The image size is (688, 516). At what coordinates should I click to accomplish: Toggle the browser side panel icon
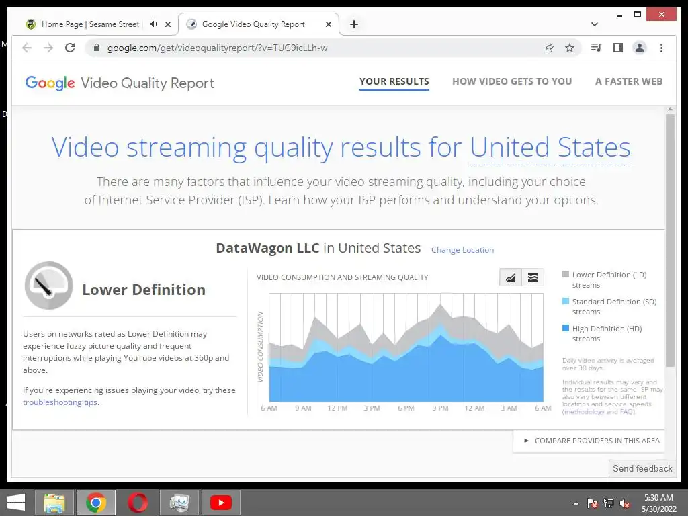pyautogui.click(x=618, y=48)
